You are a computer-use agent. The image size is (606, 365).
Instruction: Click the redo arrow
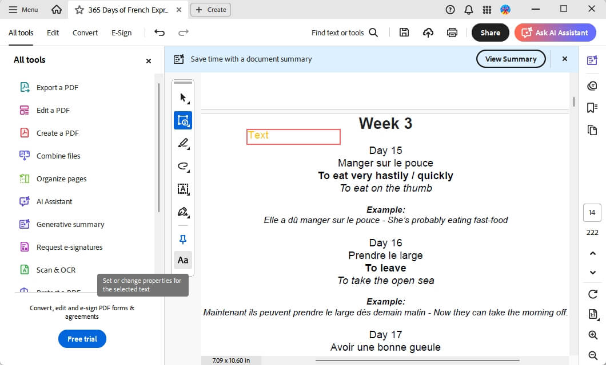[x=183, y=33]
